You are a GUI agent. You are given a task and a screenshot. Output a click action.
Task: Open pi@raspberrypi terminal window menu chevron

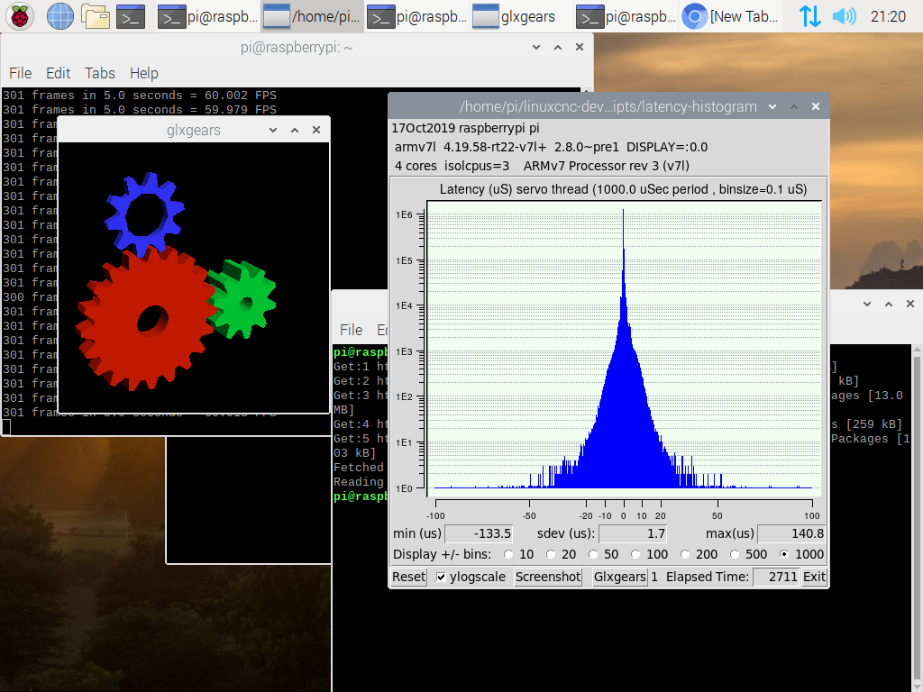536,47
